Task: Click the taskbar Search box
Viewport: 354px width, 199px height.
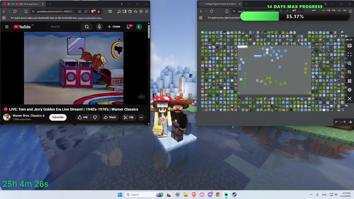Action: coord(144,195)
